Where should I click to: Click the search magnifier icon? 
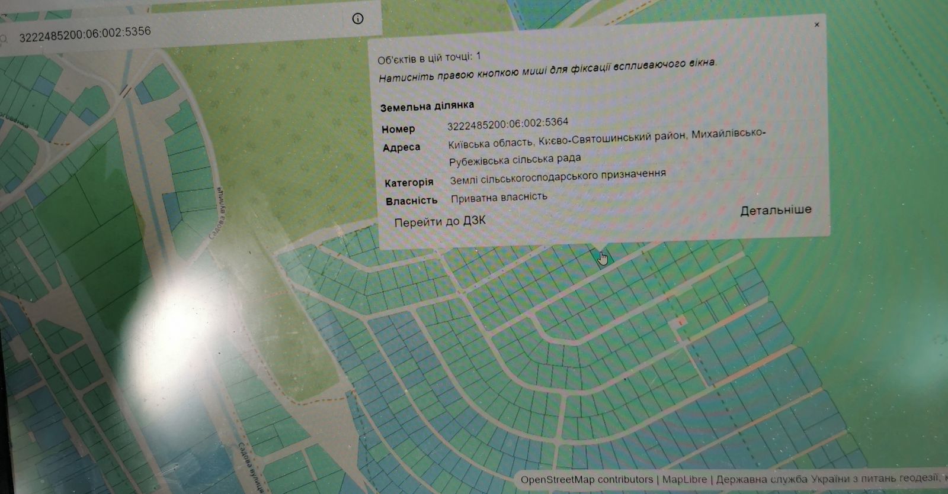coord(4,40)
